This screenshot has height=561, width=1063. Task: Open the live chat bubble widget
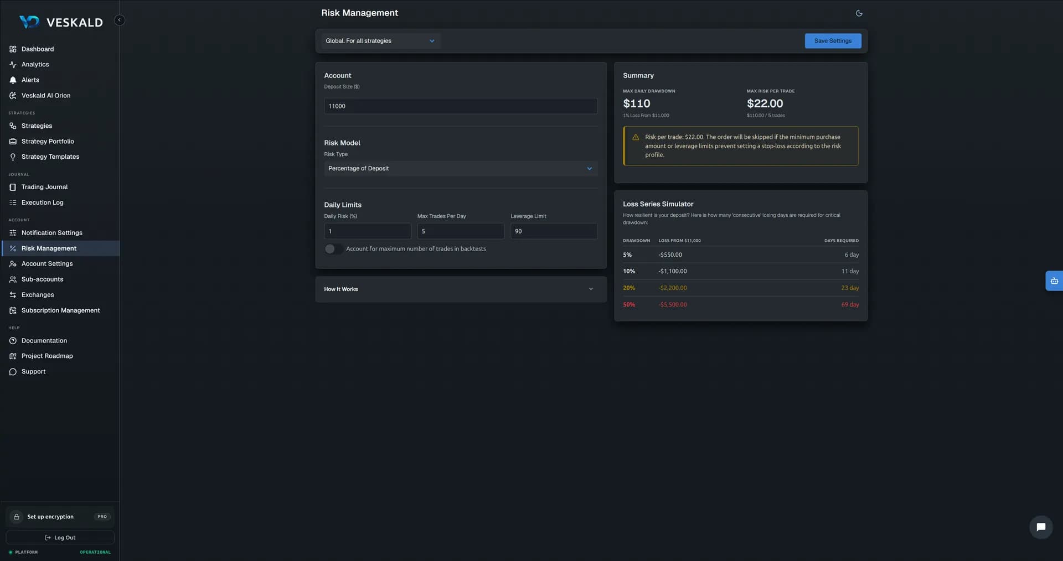1040,527
